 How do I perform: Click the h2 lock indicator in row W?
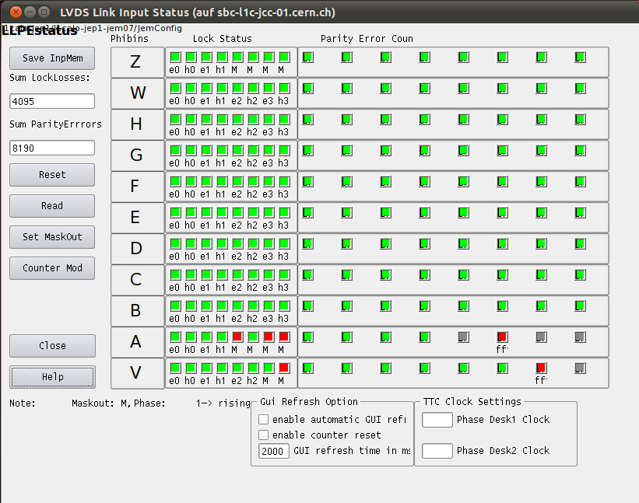(253, 88)
